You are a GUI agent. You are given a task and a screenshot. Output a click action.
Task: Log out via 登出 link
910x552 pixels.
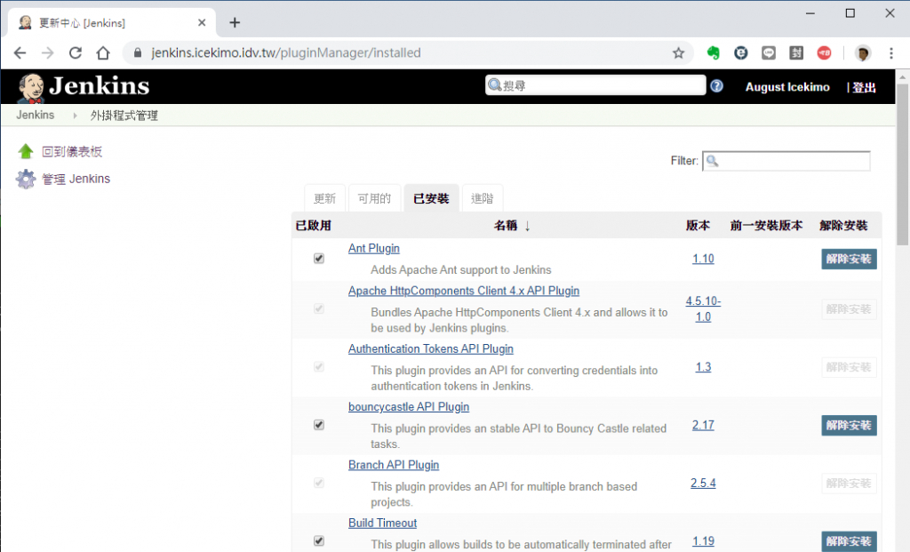[x=864, y=87]
